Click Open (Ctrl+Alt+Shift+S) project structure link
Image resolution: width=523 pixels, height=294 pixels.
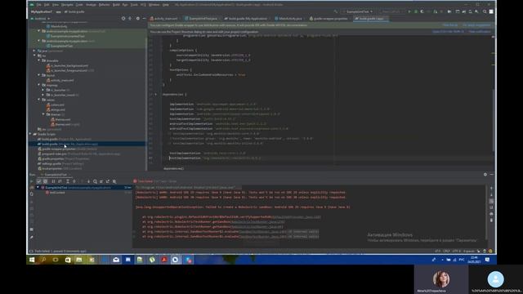tap(449, 32)
